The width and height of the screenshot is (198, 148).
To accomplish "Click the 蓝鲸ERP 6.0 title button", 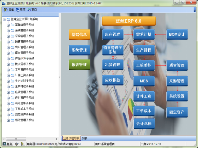I will click(129, 21).
